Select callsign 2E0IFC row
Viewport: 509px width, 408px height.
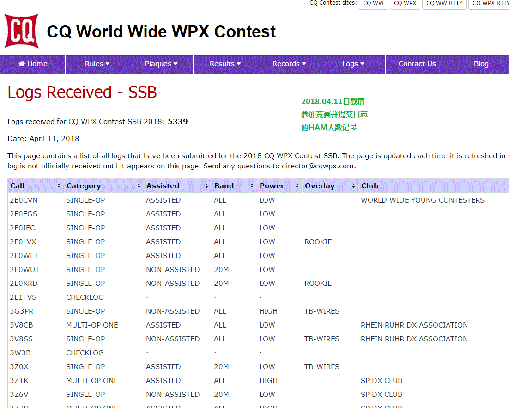coord(22,228)
